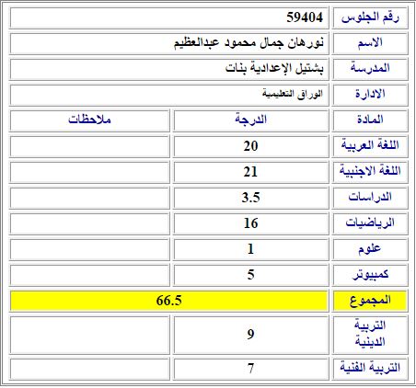Click the الوراق التعليمية administration cell
The height and width of the screenshot is (388, 416).
[169, 95]
